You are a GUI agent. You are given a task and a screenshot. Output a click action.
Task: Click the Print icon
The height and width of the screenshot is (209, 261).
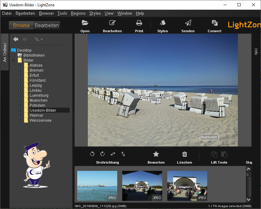[x=139, y=23]
